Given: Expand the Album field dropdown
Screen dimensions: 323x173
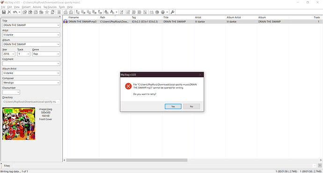Looking at the screenshot, I should 58,44.
